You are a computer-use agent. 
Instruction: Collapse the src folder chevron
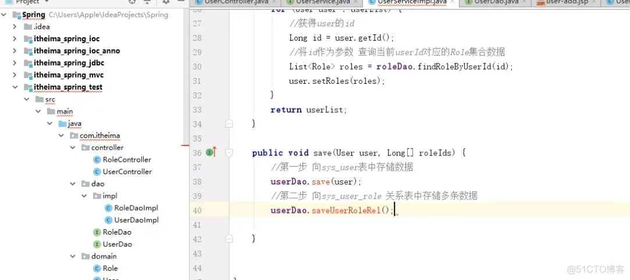(x=27, y=100)
